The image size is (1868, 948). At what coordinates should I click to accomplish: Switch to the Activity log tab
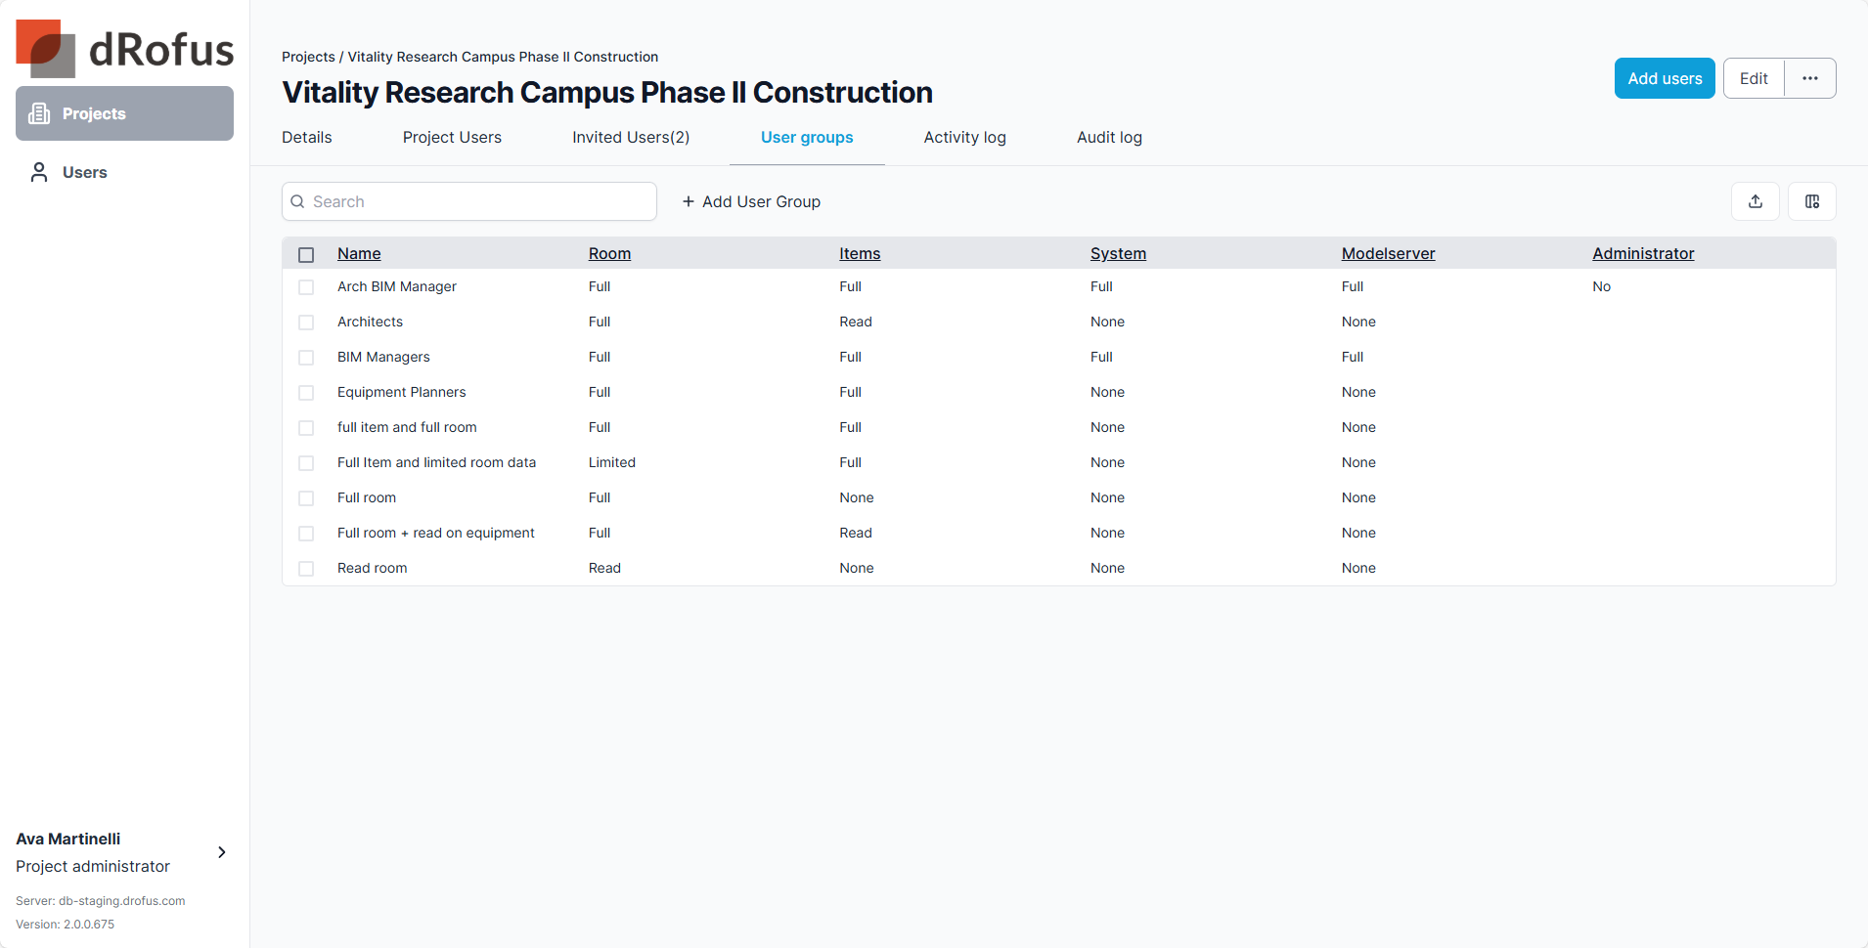pos(964,137)
